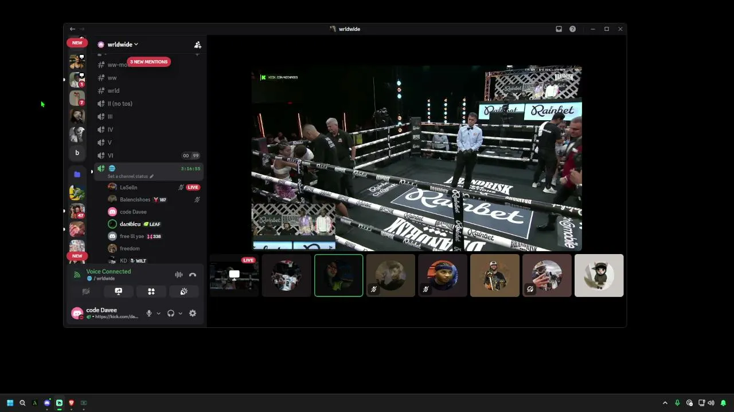Expand headphone output options arrow
Viewport: 734px width, 412px height.
(x=180, y=314)
